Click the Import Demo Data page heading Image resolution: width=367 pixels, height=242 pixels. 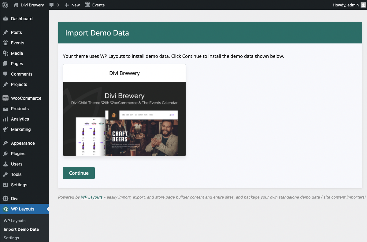tap(97, 33)
